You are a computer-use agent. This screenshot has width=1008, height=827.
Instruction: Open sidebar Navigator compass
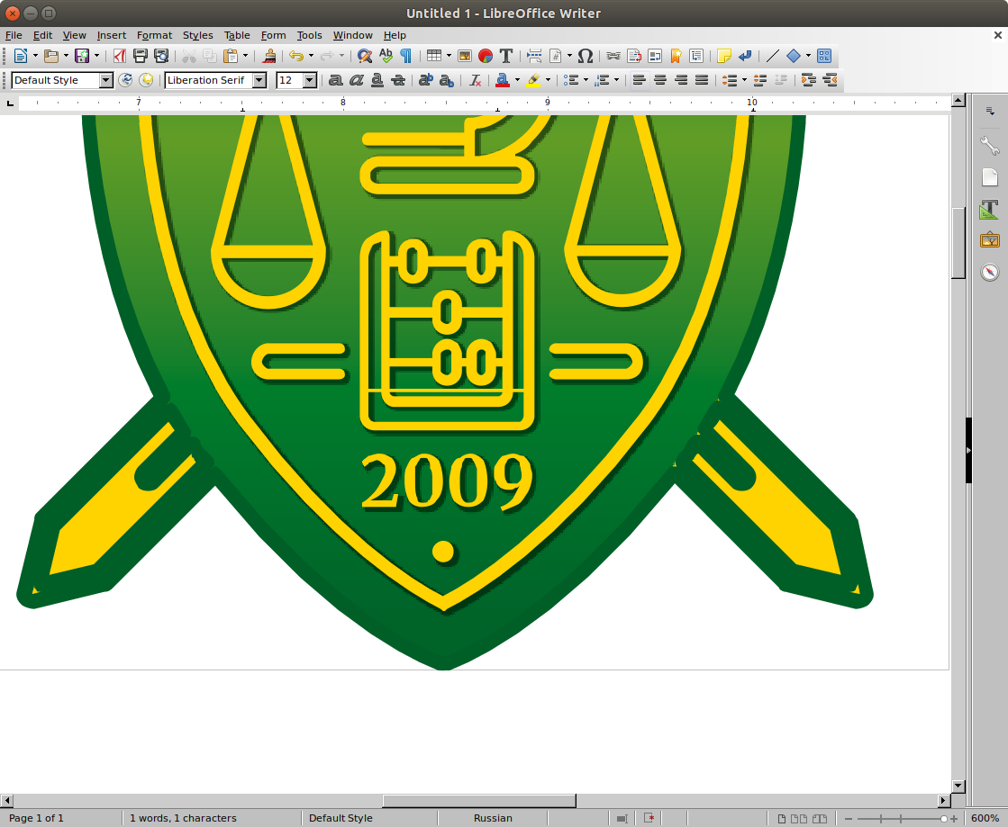click(990, 273)
